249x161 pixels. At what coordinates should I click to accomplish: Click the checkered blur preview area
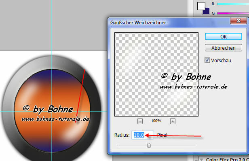pyautogui.click(x=156, y=74)
